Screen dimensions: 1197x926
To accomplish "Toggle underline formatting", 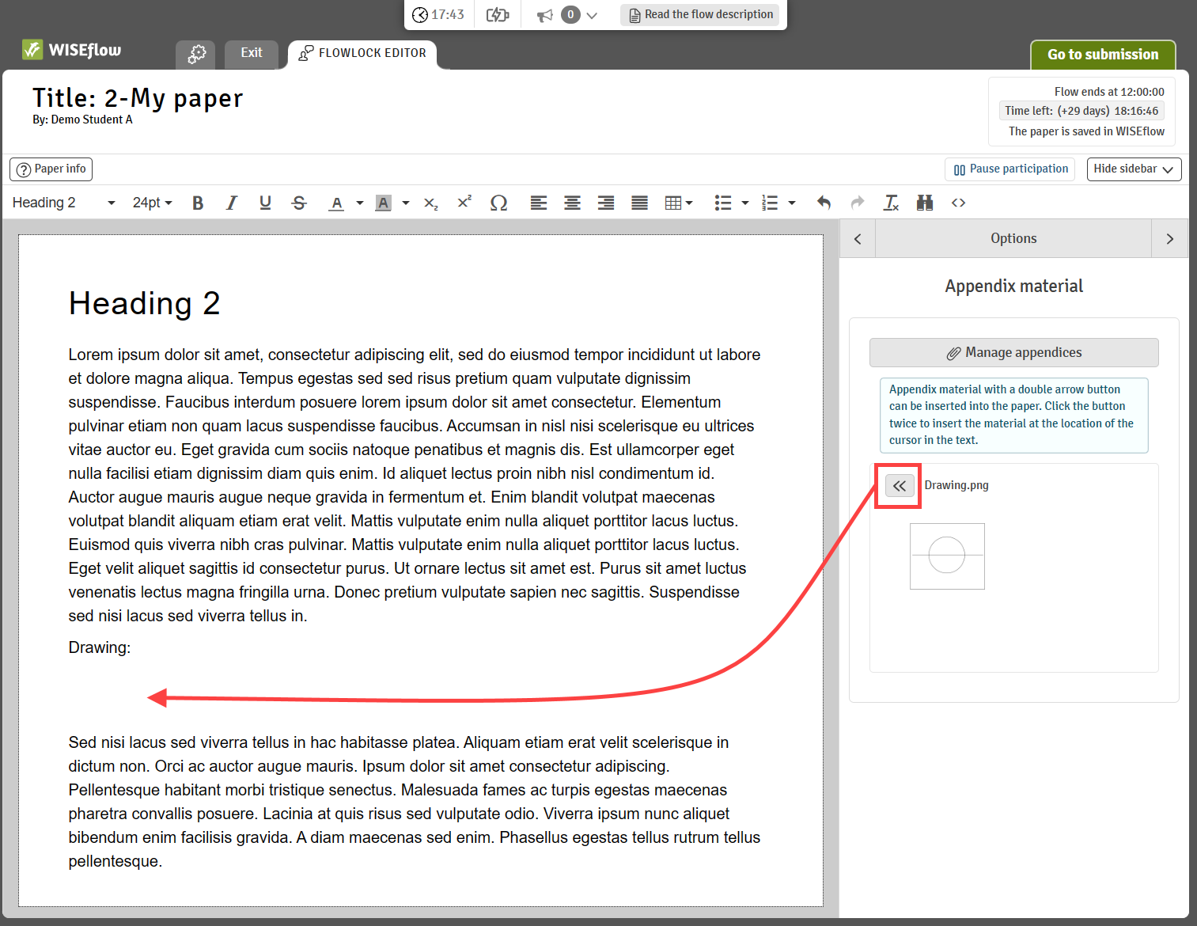I will [x=265, y=203].
